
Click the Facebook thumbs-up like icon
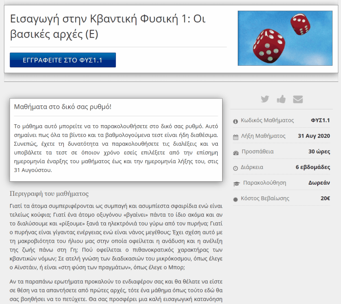coord(281,99)
